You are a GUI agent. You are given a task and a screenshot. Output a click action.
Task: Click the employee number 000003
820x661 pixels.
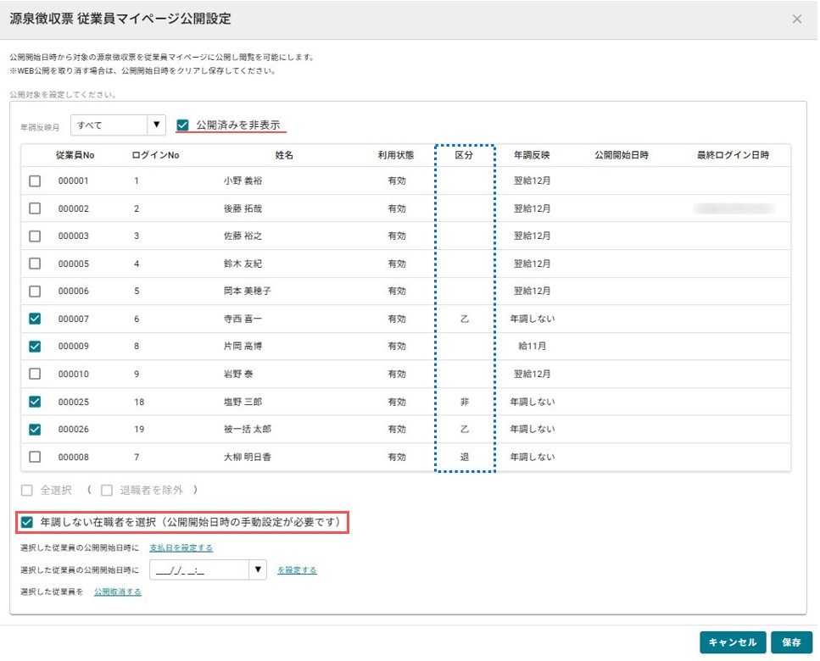coord(73,236)
